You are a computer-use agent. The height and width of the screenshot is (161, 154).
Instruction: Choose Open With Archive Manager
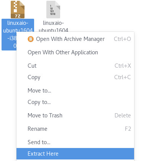coord(75,39)
